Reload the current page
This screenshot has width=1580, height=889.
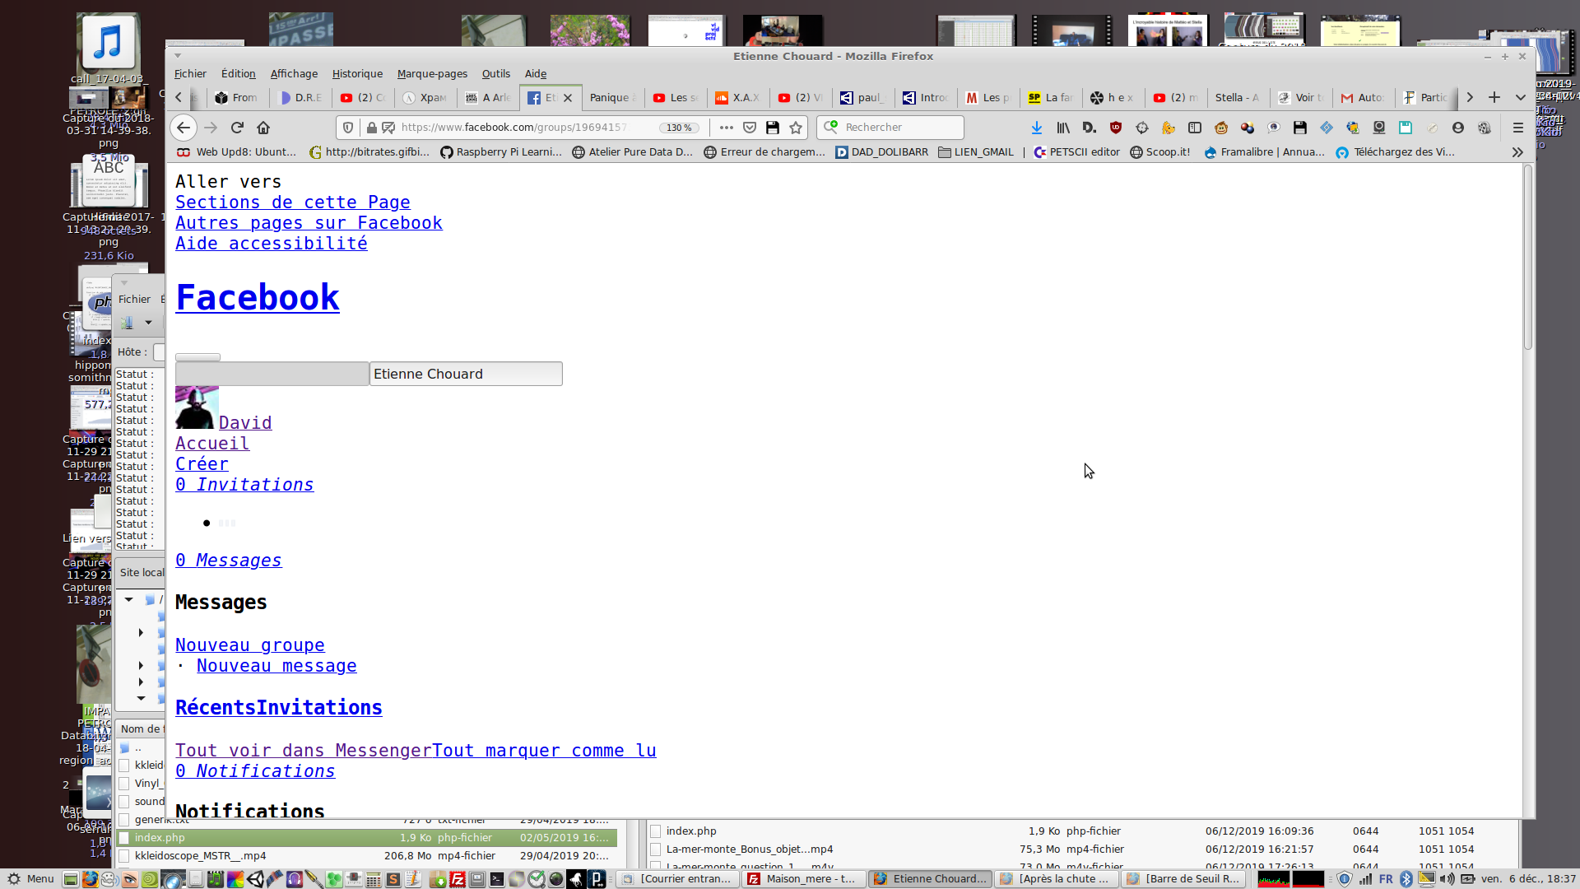coord(237,128)
